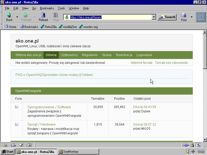The height and width of the screenshot is (155, 207).
Task: Collapse the navigation toolbar grippy
Action: tap(2, 17)
